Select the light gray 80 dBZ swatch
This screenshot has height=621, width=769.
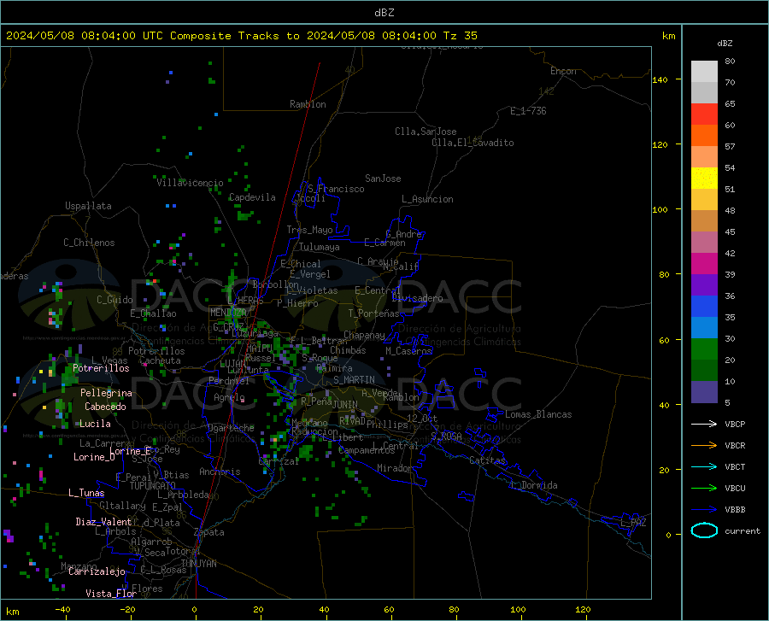704,72
